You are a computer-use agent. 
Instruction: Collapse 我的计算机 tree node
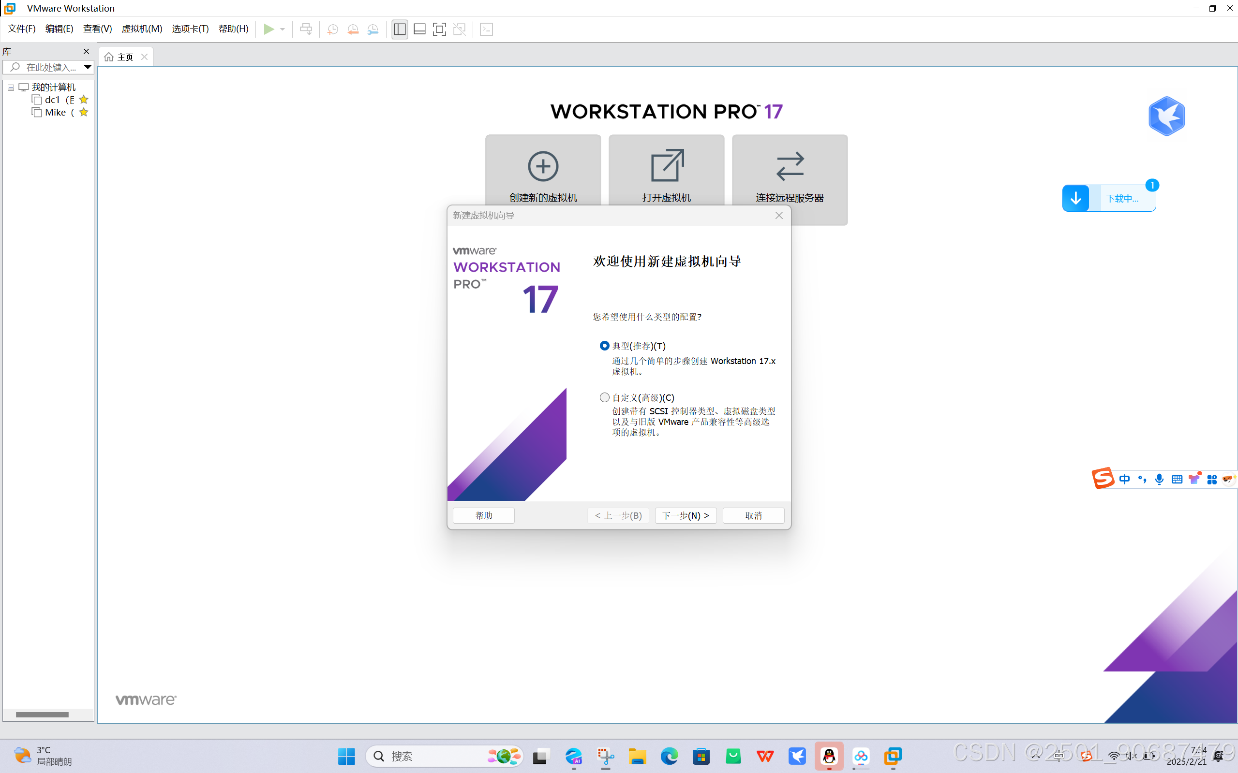(11, 88)
